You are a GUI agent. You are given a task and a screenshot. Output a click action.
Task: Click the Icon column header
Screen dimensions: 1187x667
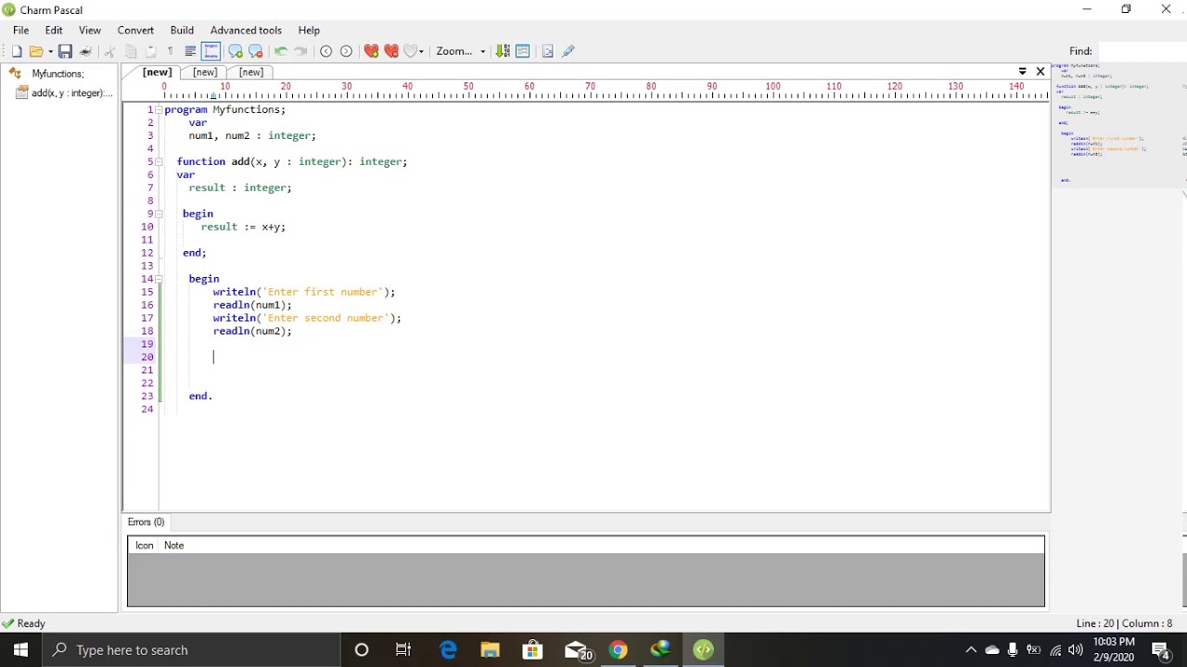144,546
